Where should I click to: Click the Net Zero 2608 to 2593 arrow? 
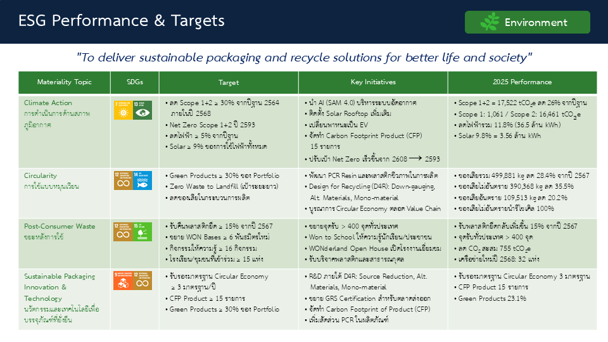coord(415,158)
